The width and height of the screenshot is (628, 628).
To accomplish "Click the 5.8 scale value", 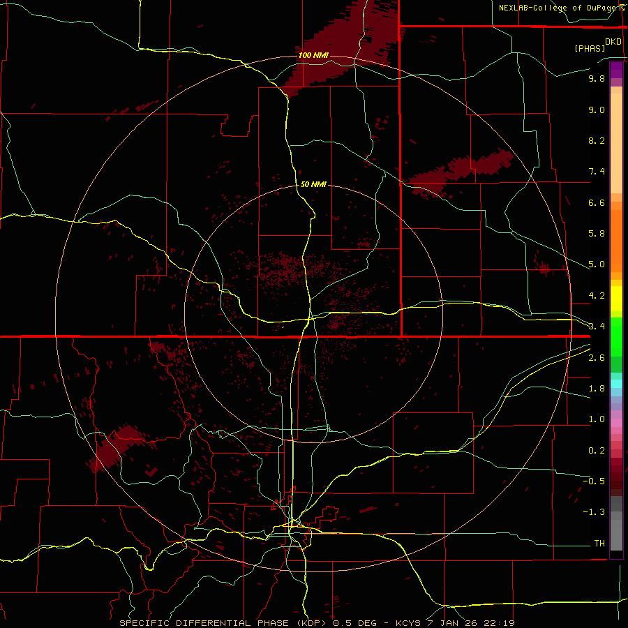I will tap(597, 234).
